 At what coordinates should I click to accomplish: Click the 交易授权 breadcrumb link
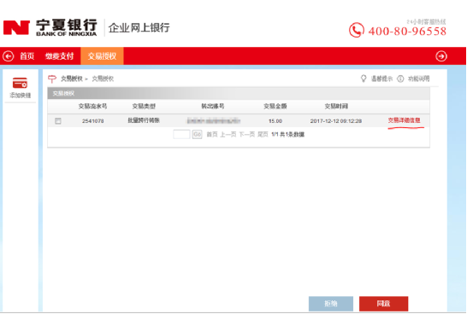click(x=72, y=78)
